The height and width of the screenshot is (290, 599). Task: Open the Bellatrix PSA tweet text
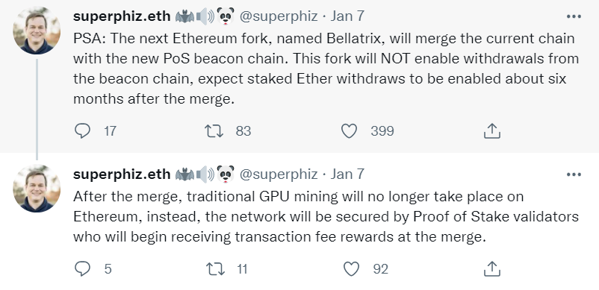(326, 69)
